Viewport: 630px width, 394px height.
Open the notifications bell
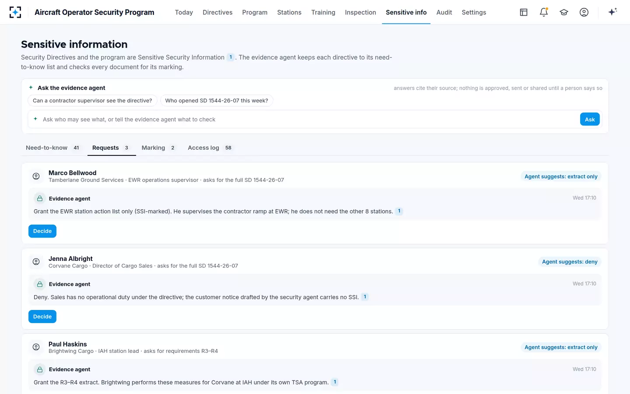544,12
